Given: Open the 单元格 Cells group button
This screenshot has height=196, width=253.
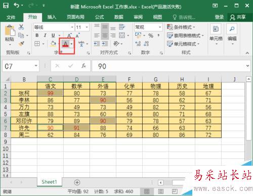Looking at the screenshot, I should [216, 35].
